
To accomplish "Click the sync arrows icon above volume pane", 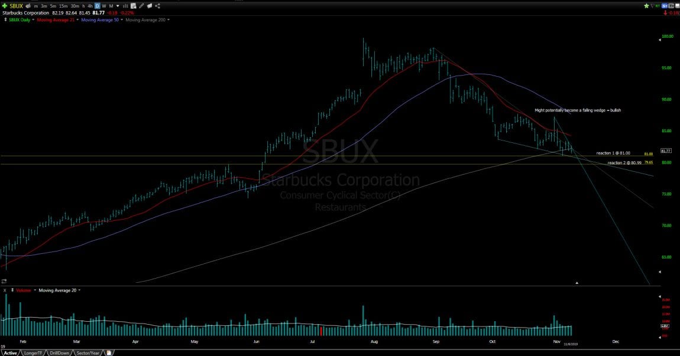I will [4, 281].
